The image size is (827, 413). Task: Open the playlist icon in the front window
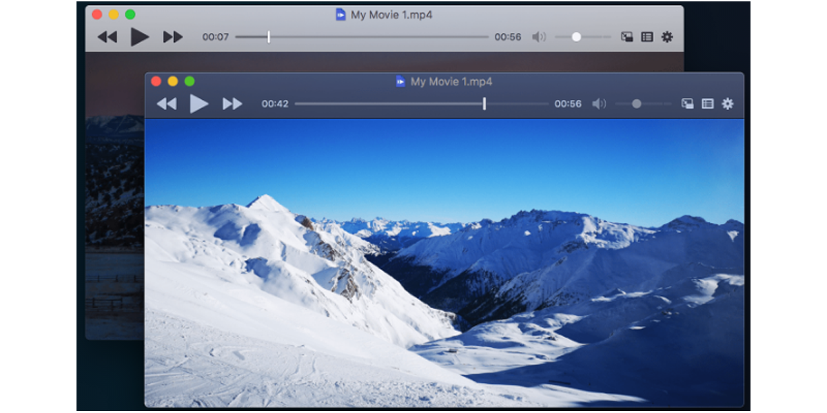pyautogui.click(x=707, y=104)
